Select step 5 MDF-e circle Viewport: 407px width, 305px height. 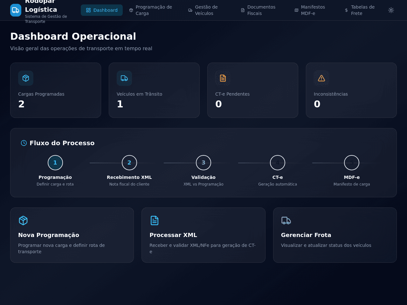pos(352,163)
